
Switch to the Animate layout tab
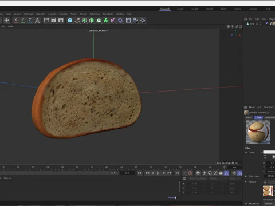[x=253, y=9]
